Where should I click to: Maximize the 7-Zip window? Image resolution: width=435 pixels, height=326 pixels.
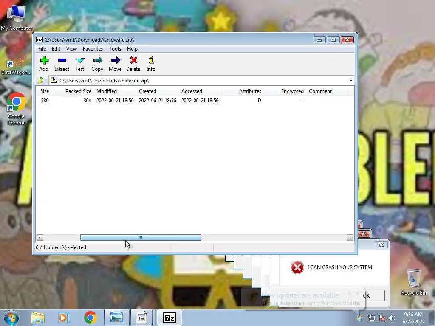click(333, 40)
